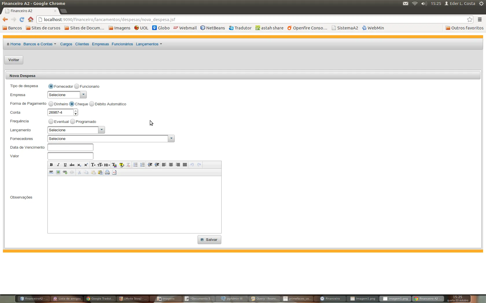Set frequency to Eventual
Screen dimensions: 486x303
point(51,121)
